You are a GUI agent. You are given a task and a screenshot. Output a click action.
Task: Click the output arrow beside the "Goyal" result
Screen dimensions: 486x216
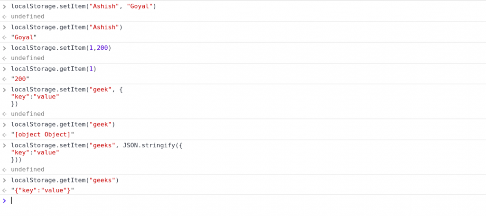[x=4, y=37]
